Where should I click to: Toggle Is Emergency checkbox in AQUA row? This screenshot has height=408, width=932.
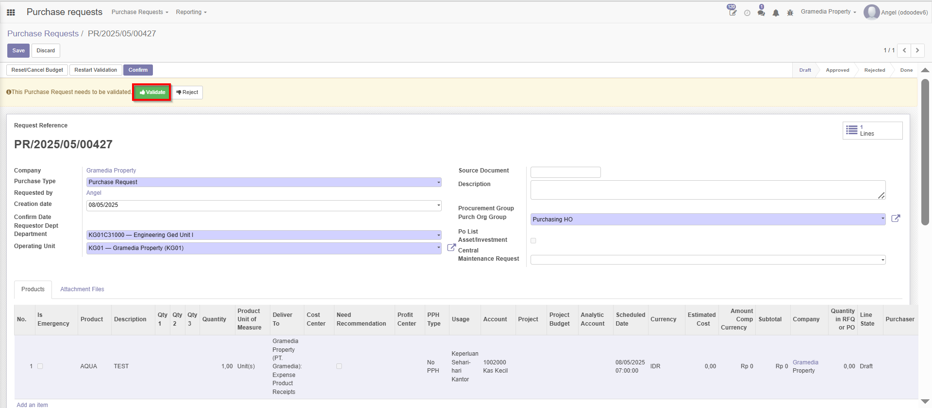point(40,366)
